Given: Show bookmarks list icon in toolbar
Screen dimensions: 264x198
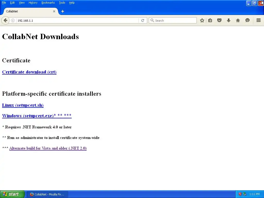Looking at the screenshot, I should tap(210, 20).
